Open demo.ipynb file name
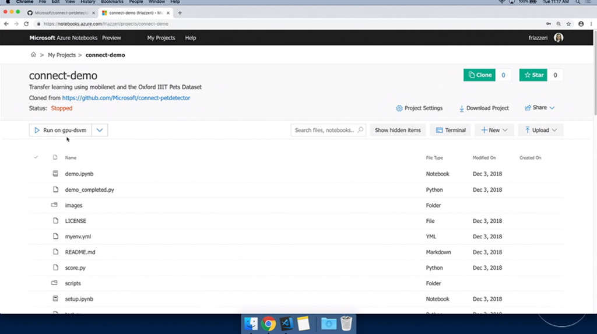Viewport: 597px width, 334px height. (x=79, y=174)
